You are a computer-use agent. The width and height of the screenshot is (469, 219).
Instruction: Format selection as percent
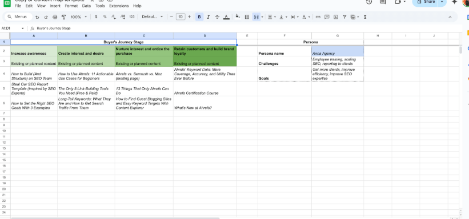105,17
